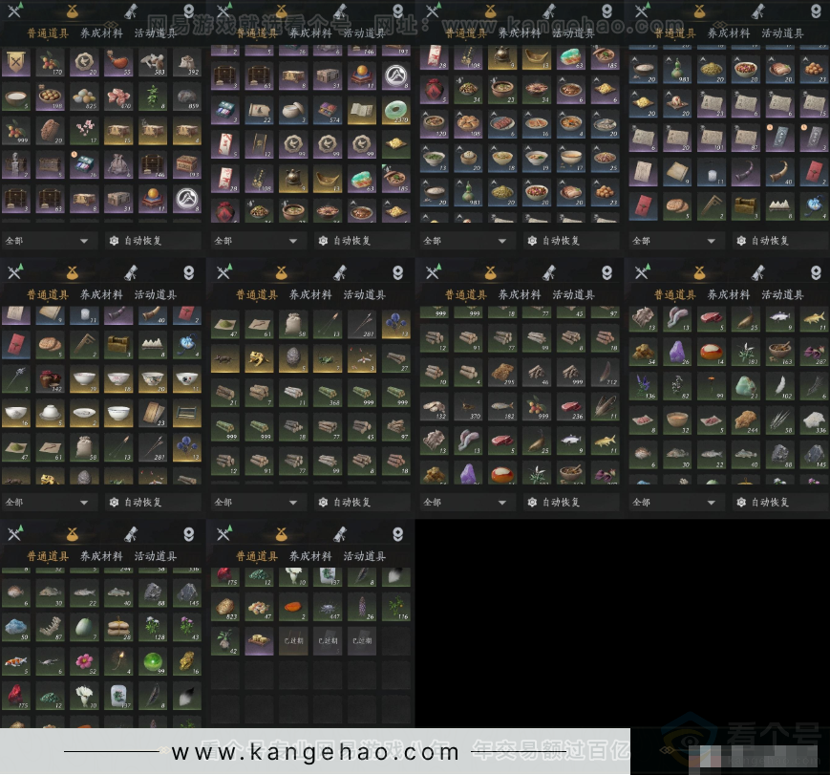
Task: Switch to 养成材料 tab in second middle panel
Action: (310, 295)
